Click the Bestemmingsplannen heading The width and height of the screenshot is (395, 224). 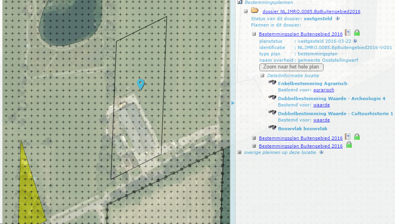pyautogui.click(x=269, y=2)
